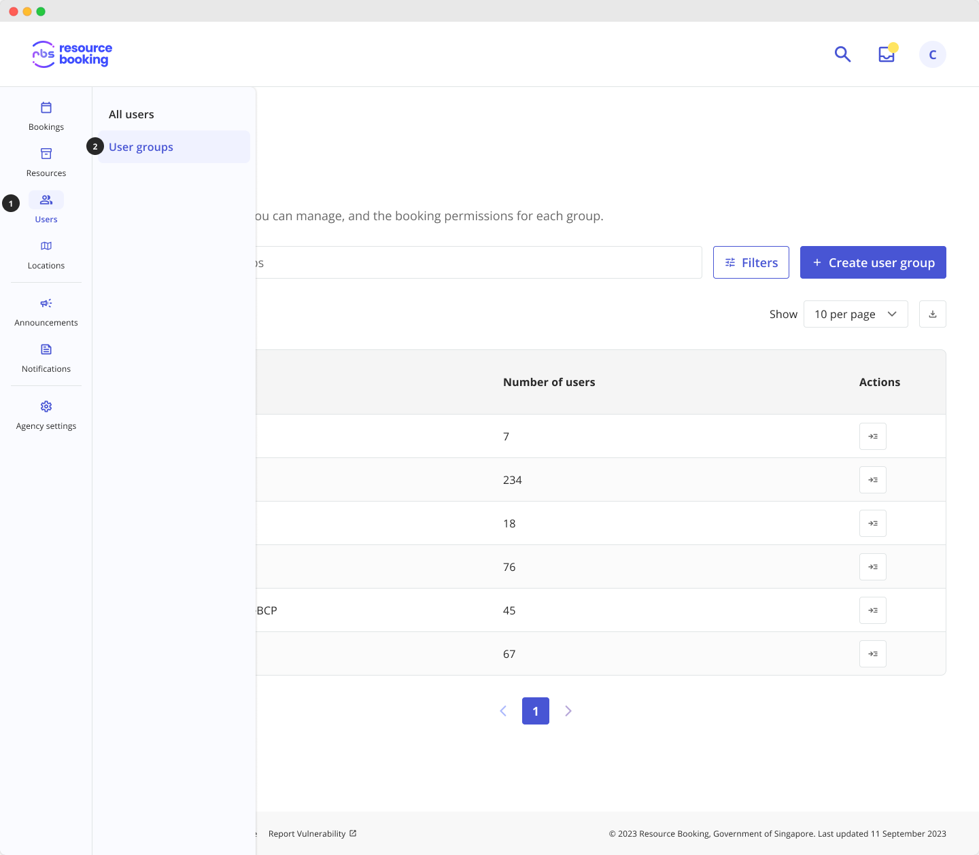The height and width of the screenshot is (855, 979).
Task: Select the Locations sidebar icon
Action: click(x=46, y=254)
